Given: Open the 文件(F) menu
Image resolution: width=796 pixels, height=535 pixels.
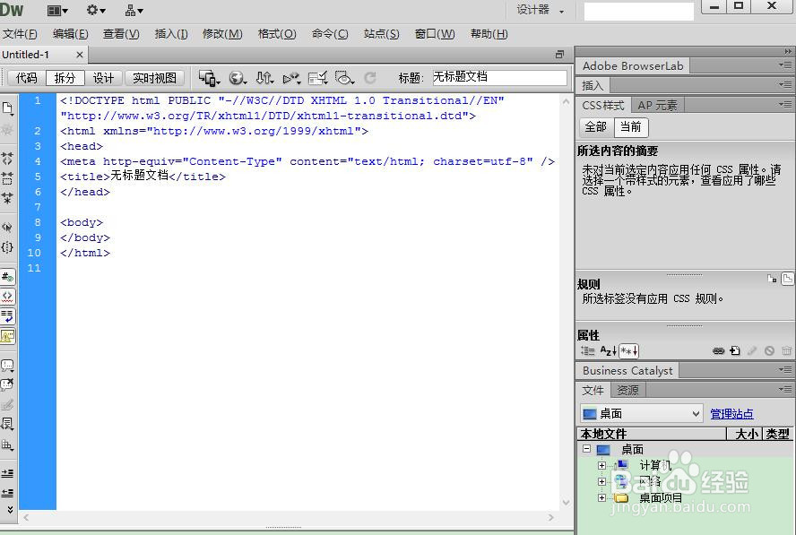Looking at the screenshot, I should click(x=20, y=34).
